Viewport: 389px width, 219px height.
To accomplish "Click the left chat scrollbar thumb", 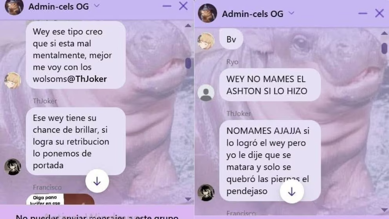I will [188, 63].
